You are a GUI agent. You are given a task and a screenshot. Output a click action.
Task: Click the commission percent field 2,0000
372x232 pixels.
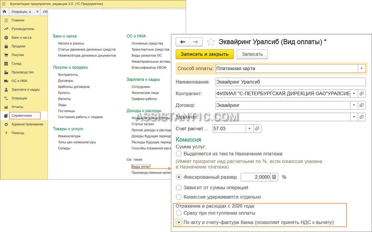tap(256, 177)
